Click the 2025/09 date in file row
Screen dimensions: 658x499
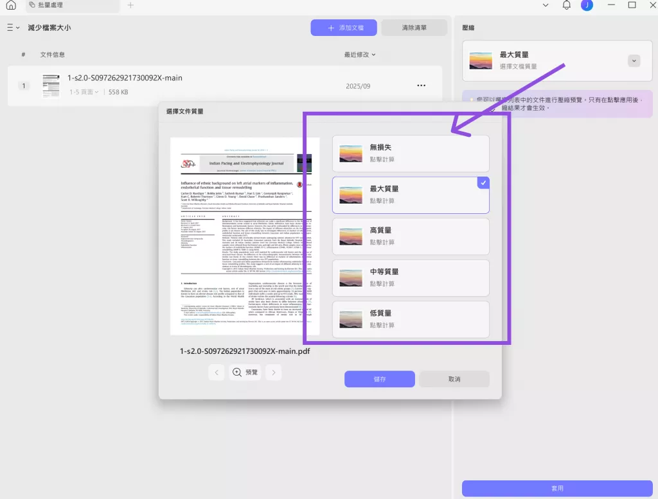[358, 86]
